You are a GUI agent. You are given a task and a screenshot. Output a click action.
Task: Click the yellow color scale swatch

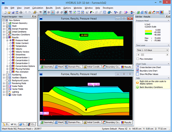148,31
